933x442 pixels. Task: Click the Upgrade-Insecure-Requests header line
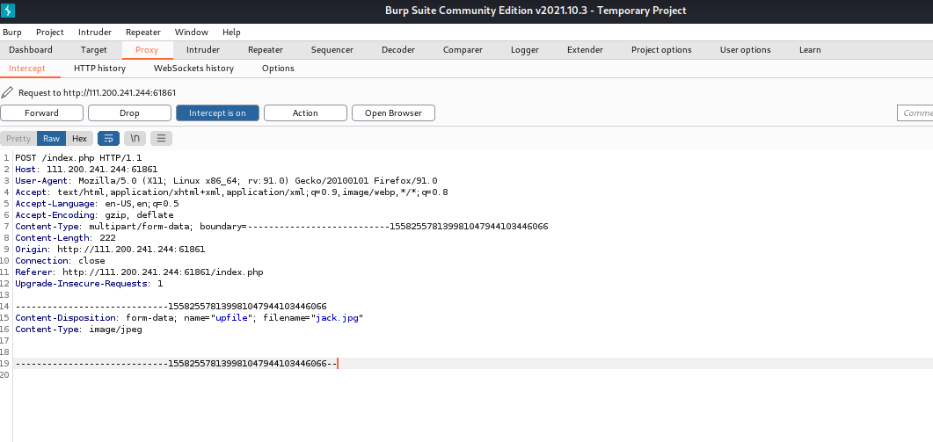89,284
